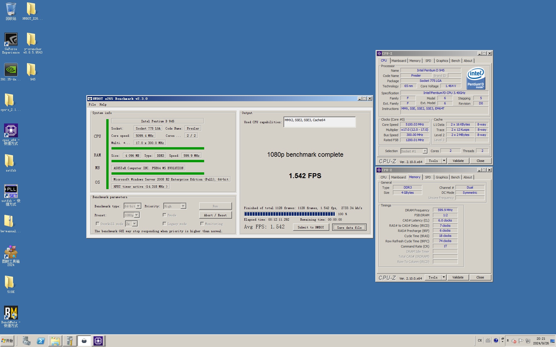Viewport: 556px width, 347px height.
Task: Click the network tray icon
Action: 528,341
